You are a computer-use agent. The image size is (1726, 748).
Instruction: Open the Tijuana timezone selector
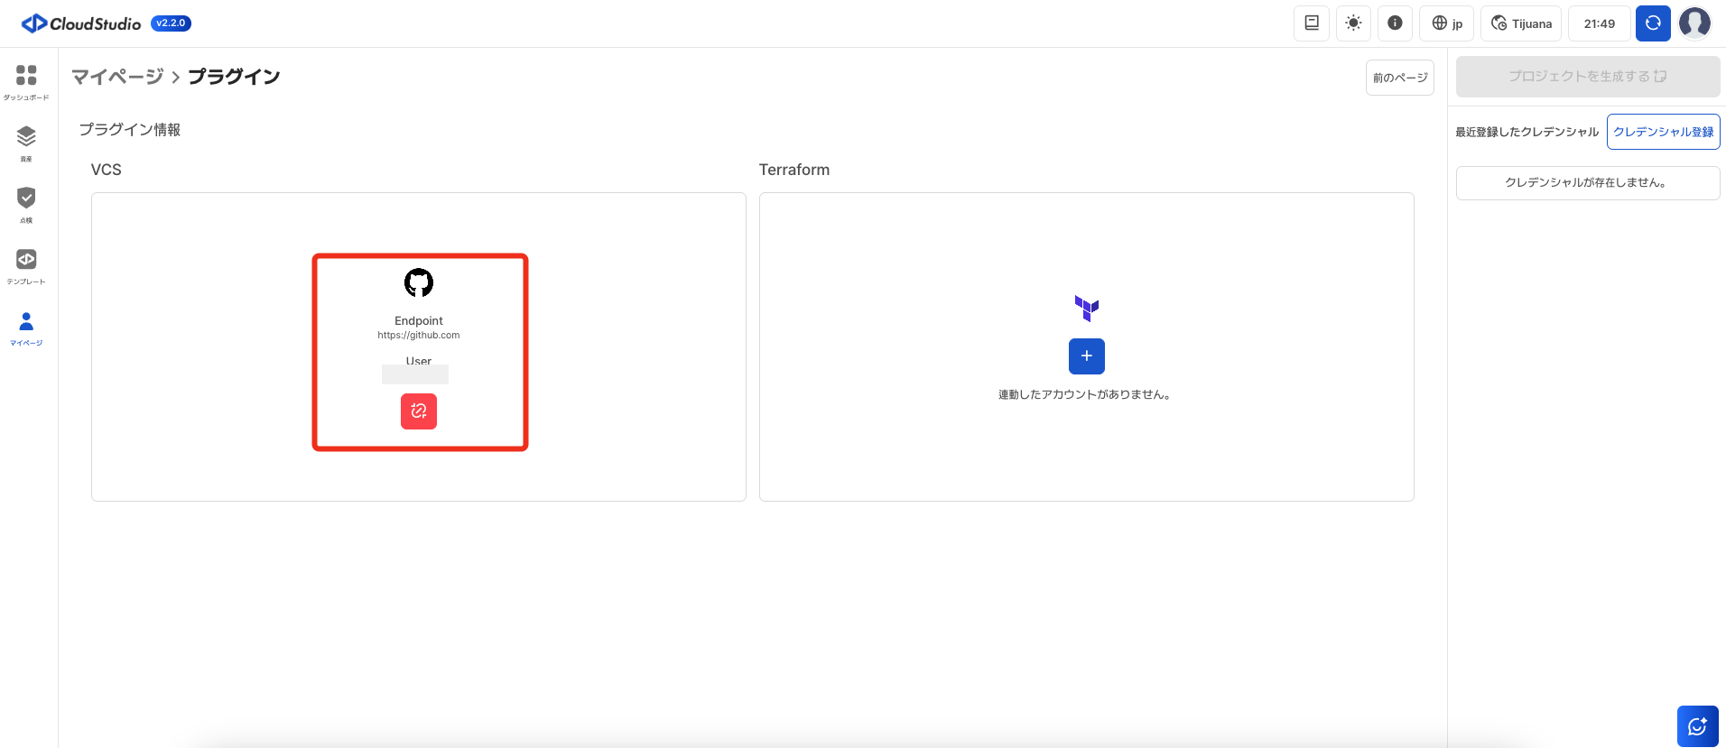click(1521, 23)
